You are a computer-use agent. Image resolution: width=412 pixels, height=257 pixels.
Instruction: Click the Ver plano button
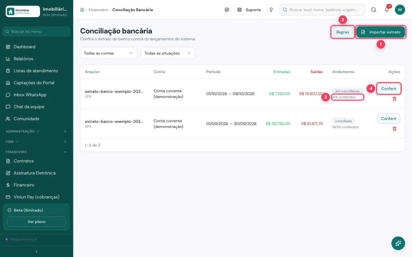coord(36,222)
